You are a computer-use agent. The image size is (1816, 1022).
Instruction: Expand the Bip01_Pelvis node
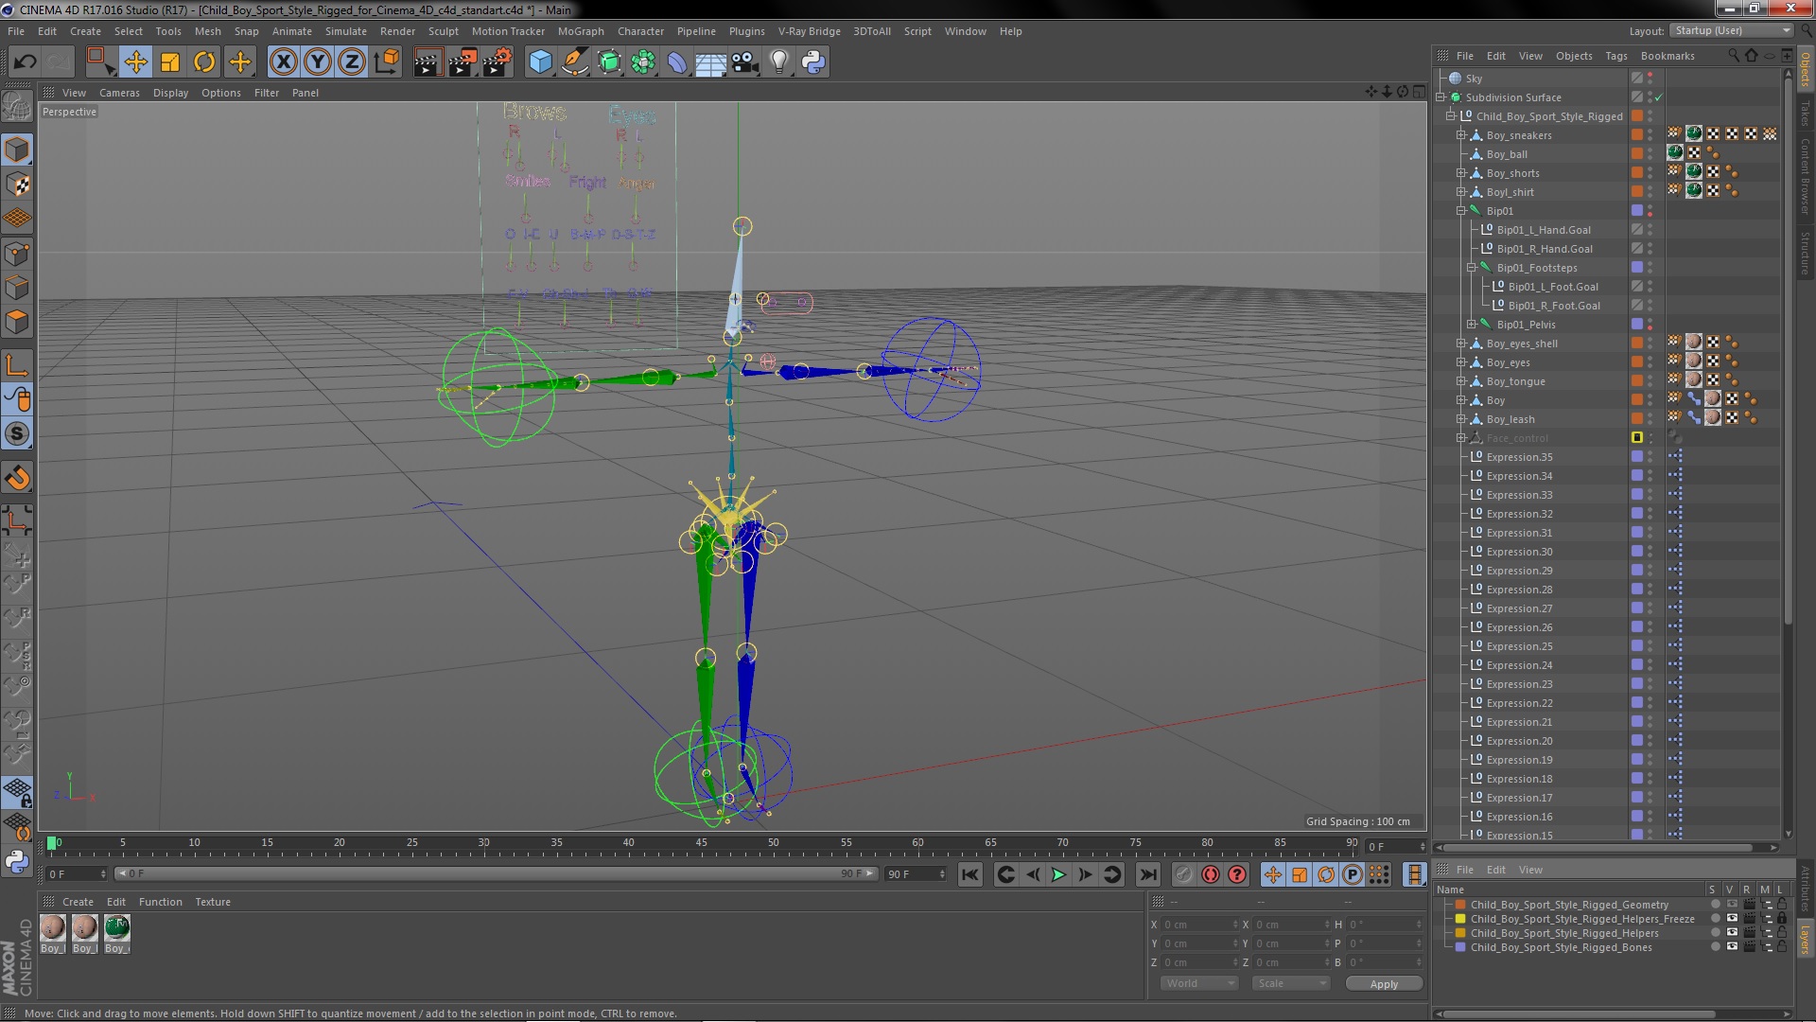[1472, 325]
